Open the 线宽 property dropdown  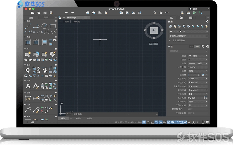coord(198,71)
